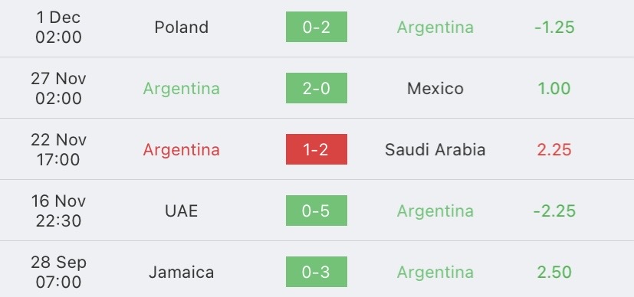Image resolution: width=634 pixels, height=297 pixels.
Task: Open the red 1-2 score against Saudi Arabia
Action: (316, 149)
